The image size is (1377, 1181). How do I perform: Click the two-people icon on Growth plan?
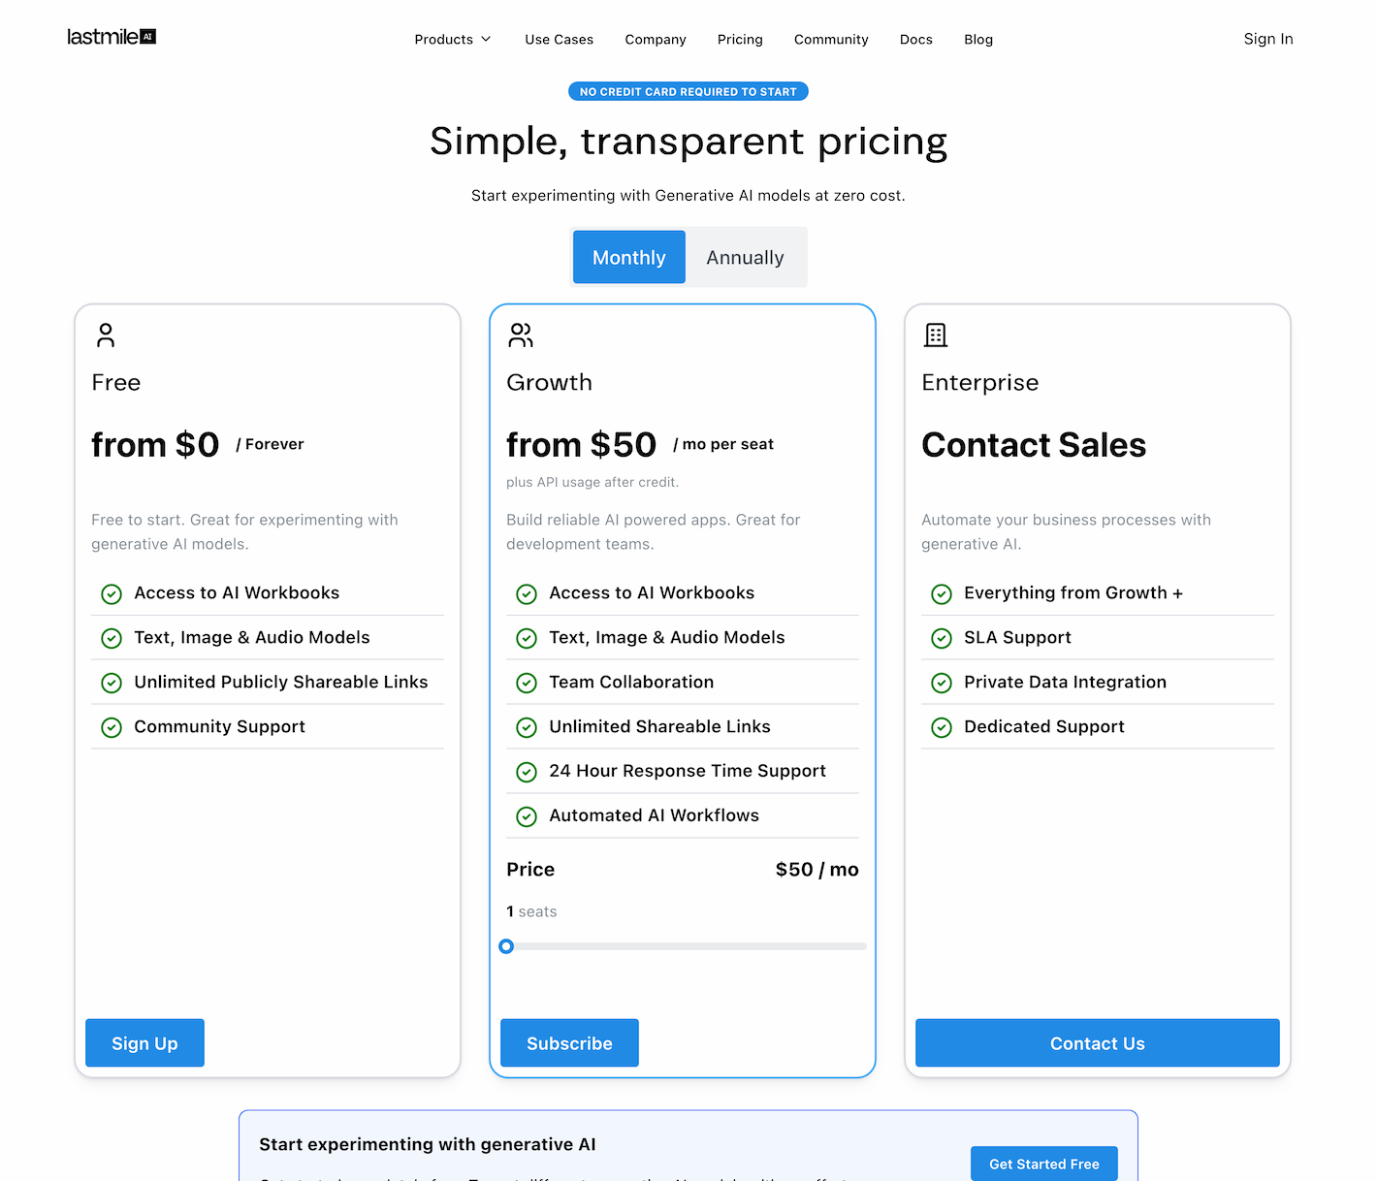[521, 335]
